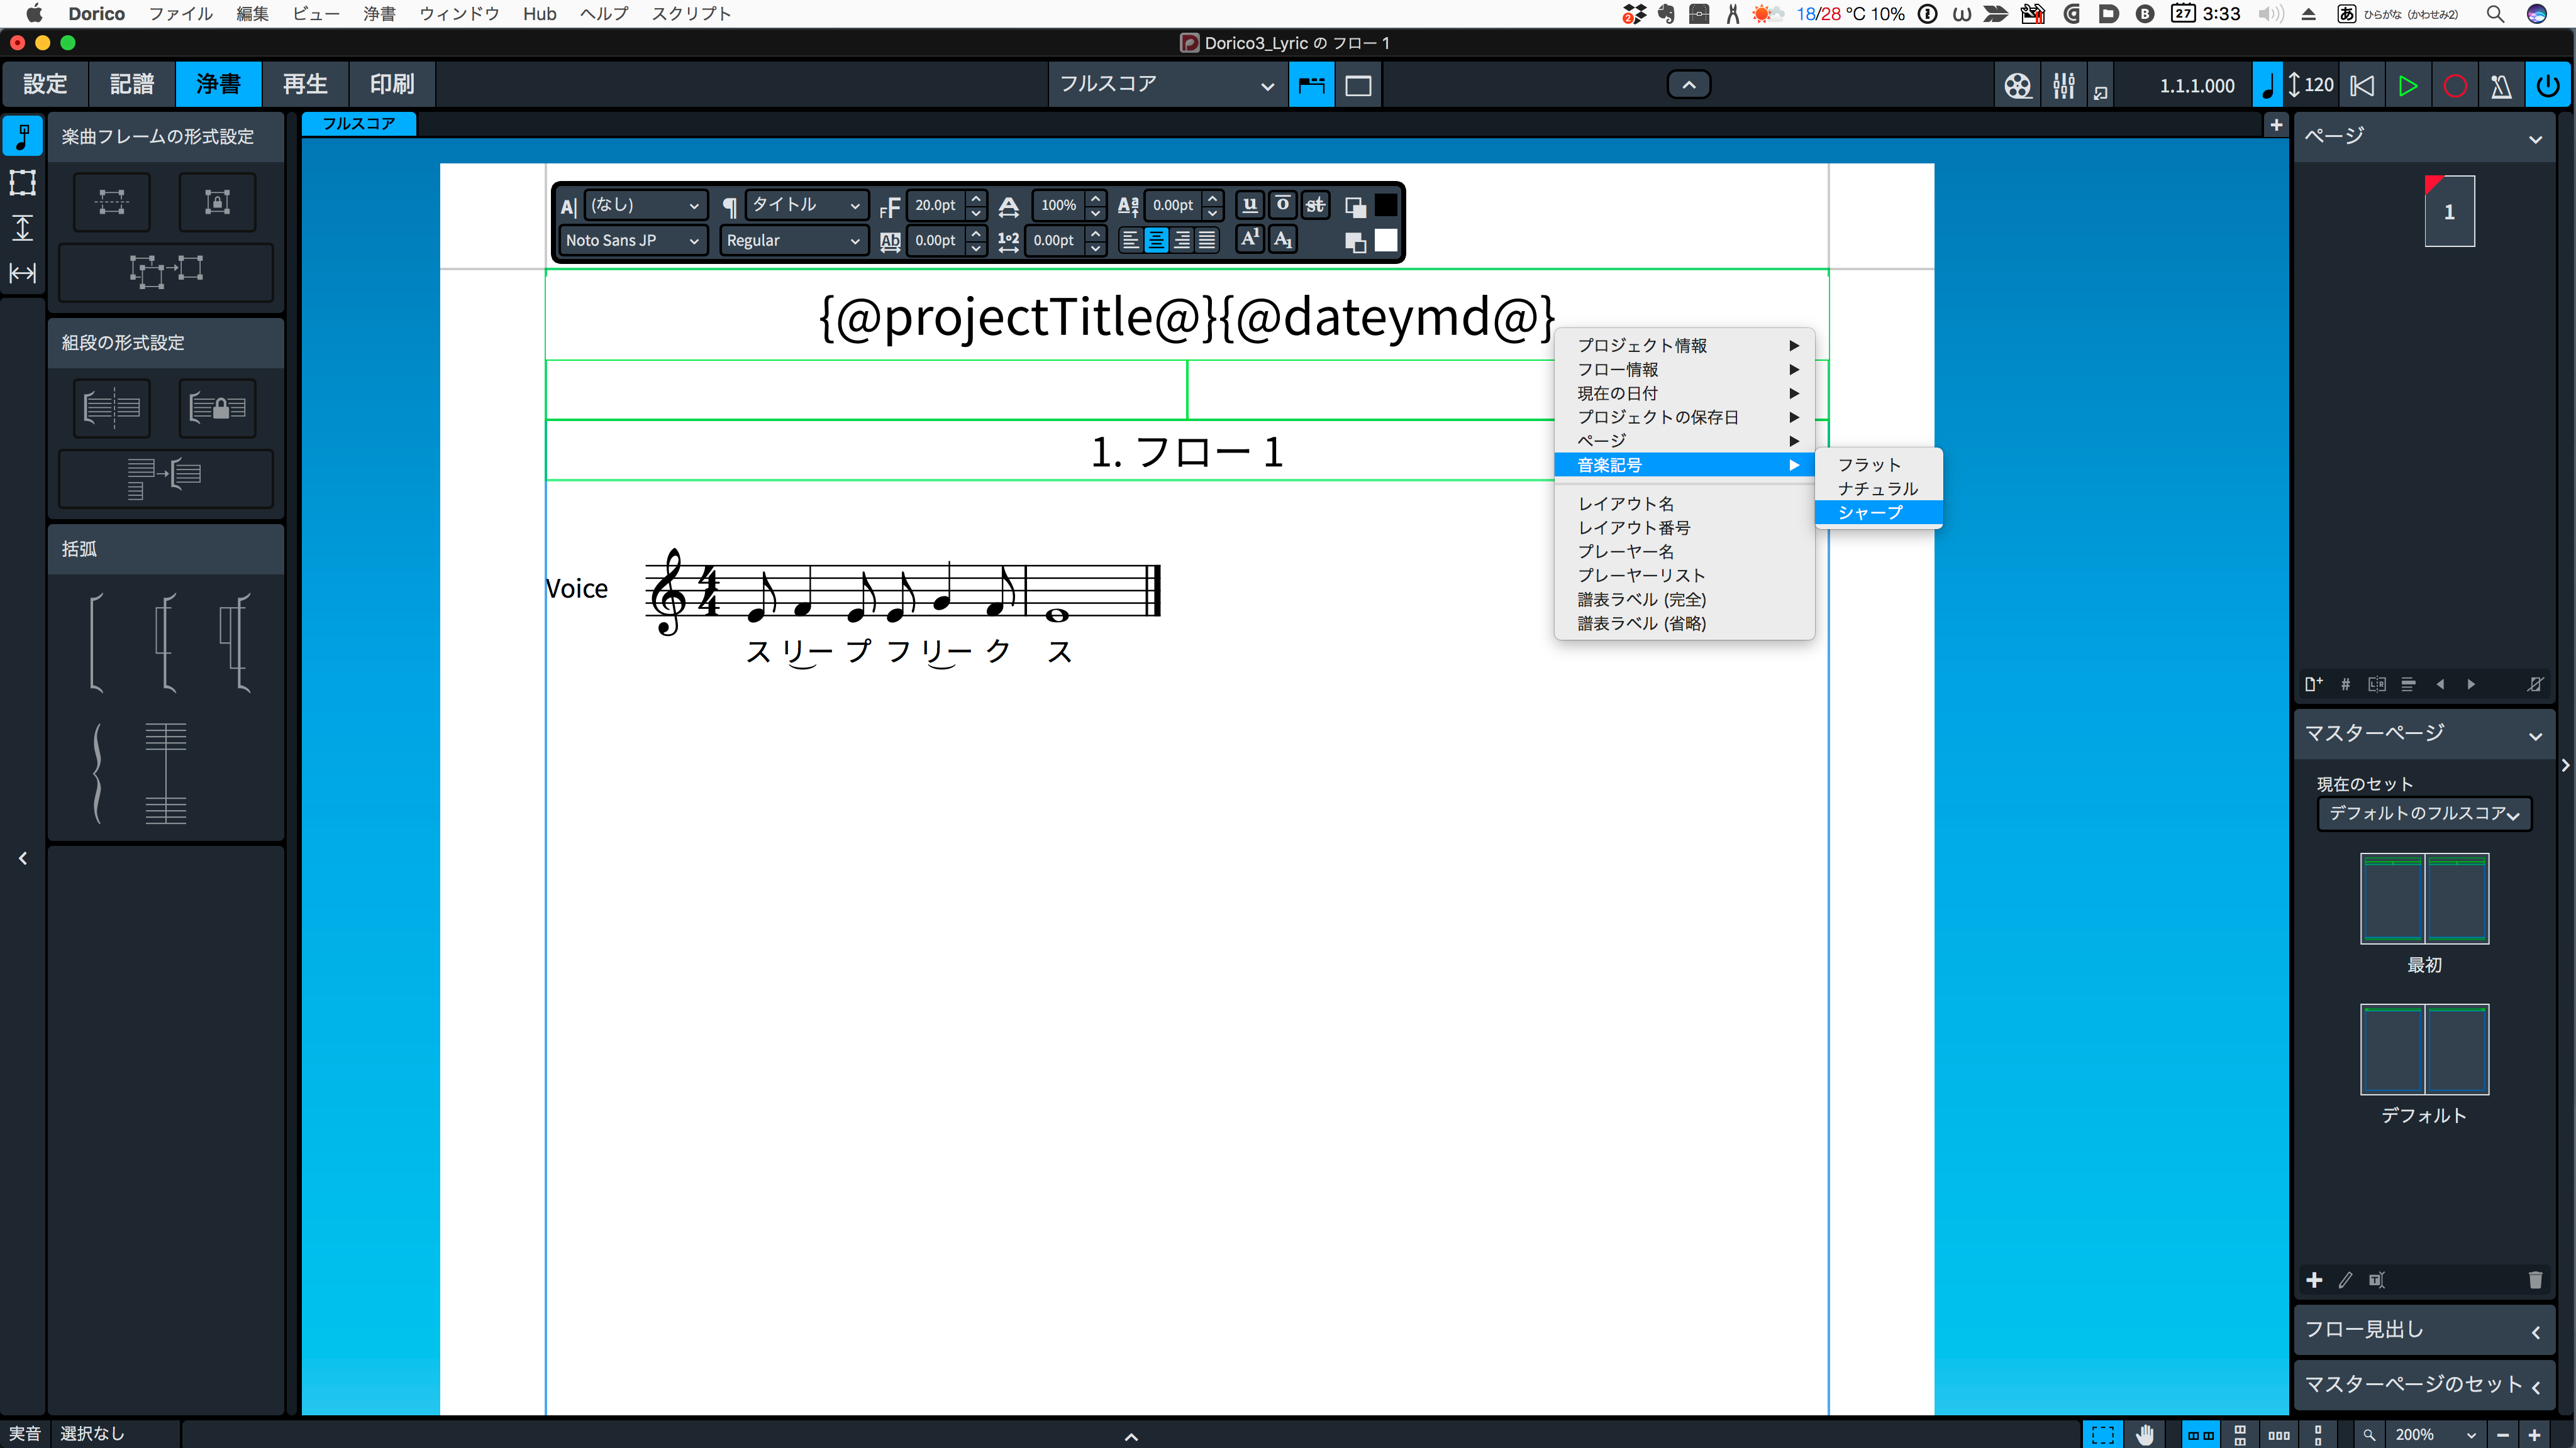Image resolution: width=2576 pixels, height=1448 pixels.
Task: Switch to the 記譜 mode tab
Action: (x=132, y=85)
